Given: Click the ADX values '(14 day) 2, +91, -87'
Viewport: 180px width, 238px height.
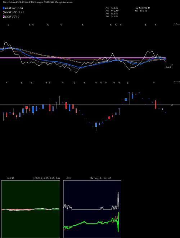Looking at the screenshot, I should click(x=100, y=178).
